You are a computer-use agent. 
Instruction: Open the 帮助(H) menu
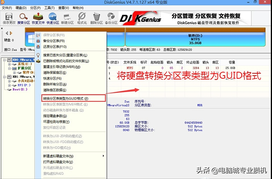click(x=78, y=8)
